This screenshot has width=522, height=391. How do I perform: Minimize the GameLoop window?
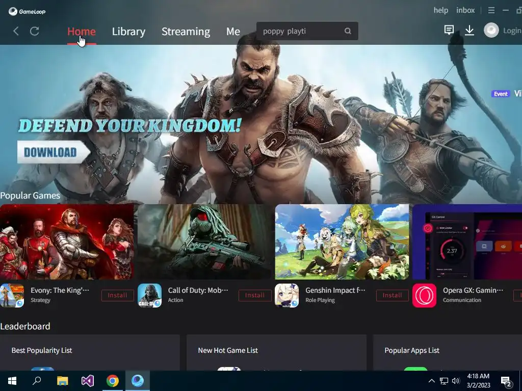click(505, 10)
